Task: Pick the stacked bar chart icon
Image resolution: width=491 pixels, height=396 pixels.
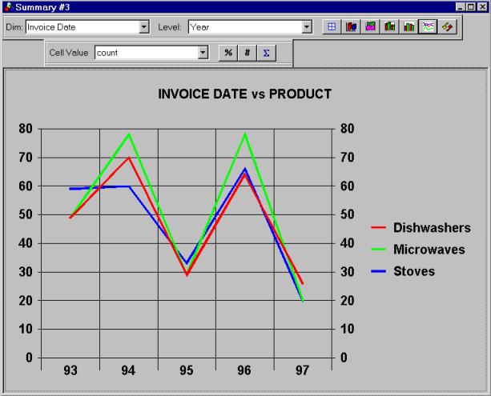Action: 390,26
